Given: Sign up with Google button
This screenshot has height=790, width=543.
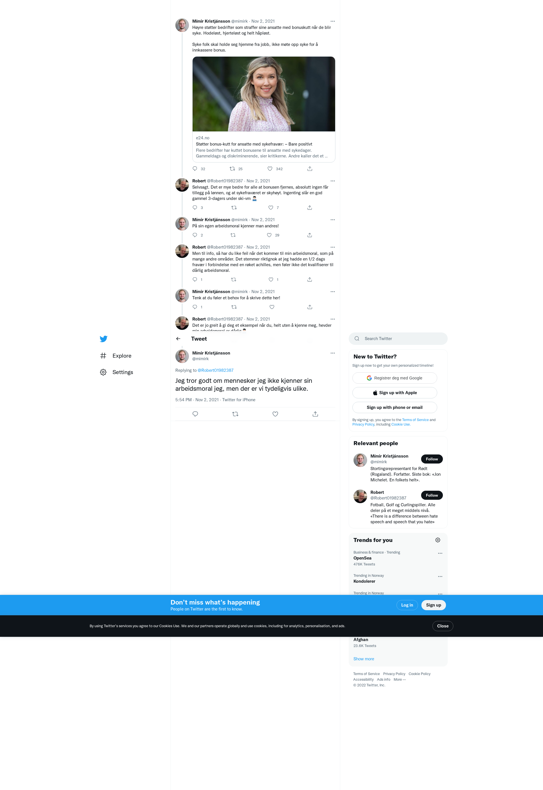Looking at the screenshot, I should pos(395,378).
